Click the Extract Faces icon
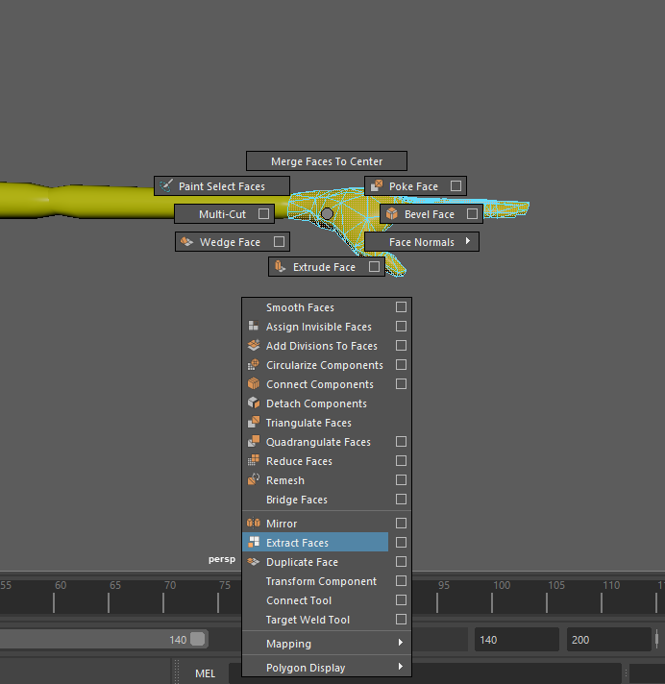Screen dimensions: 665x684 pos(254,542)
